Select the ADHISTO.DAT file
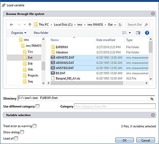Viewport: 159px width, 144px height. pos(99,58)
